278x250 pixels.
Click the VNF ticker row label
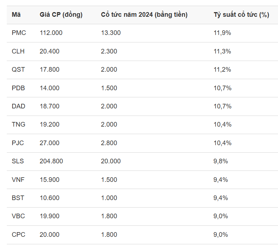[18, 180]
